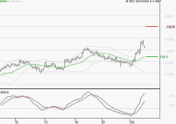Click the 11000 price axis label

tap(169, 74)
